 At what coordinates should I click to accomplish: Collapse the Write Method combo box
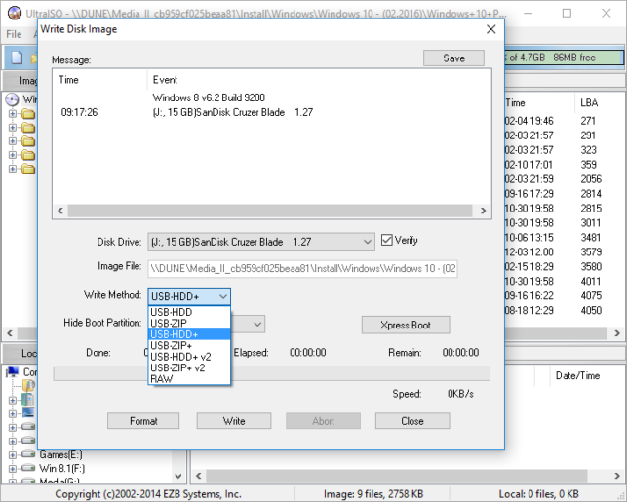coord(223,296)
